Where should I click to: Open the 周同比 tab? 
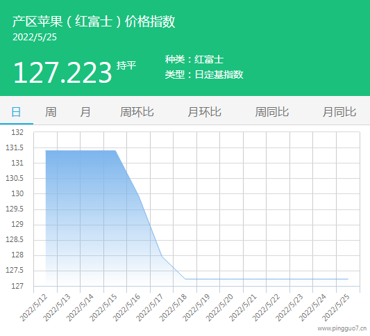[x=272, y=112]
